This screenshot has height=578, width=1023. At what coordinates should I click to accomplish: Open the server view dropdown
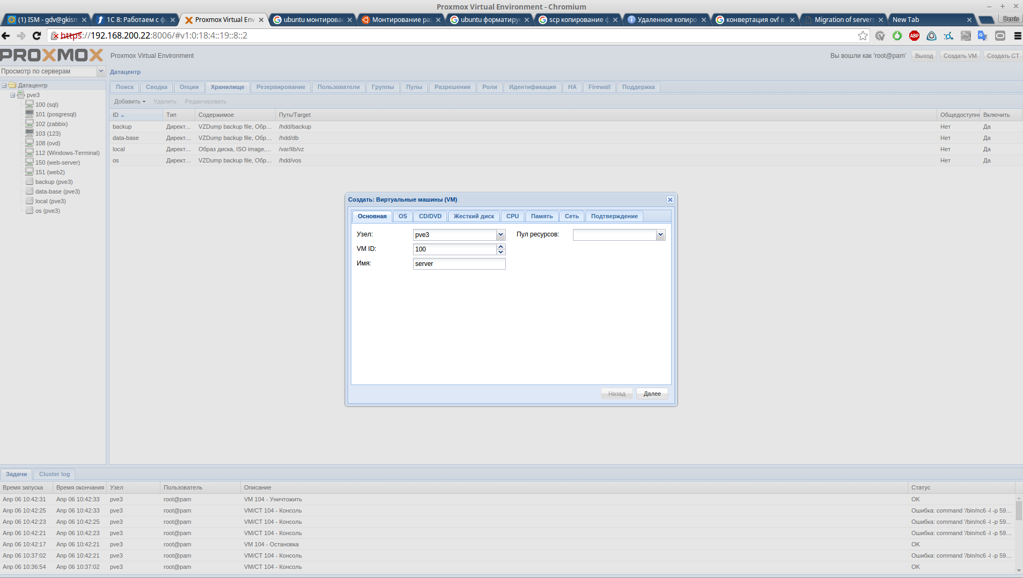pyautogui.click(x=101, y=71)
